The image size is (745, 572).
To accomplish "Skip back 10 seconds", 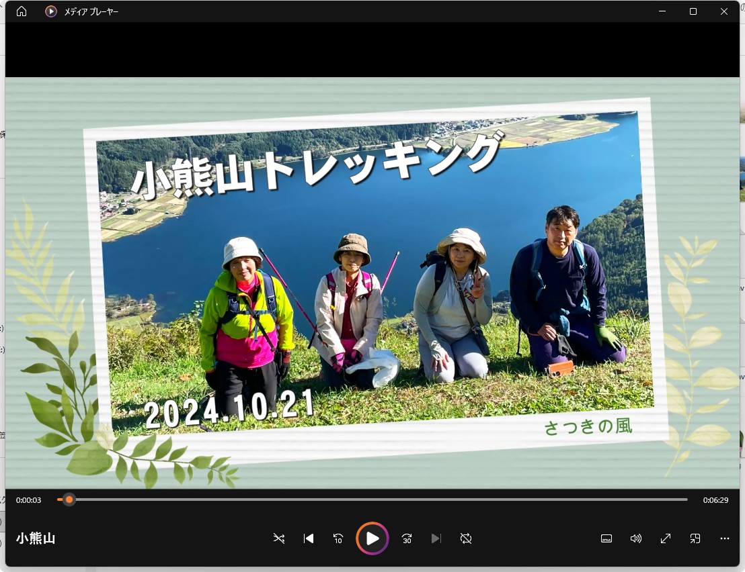I will coord(338,538).
